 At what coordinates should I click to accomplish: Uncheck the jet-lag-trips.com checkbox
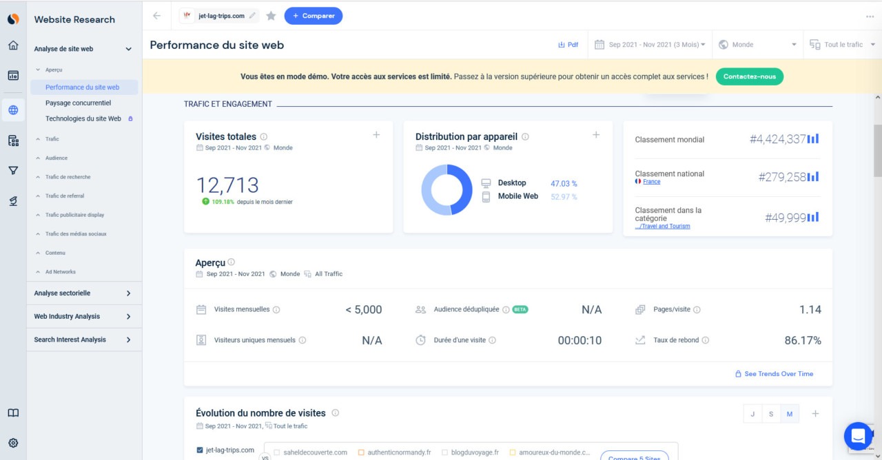200,450
